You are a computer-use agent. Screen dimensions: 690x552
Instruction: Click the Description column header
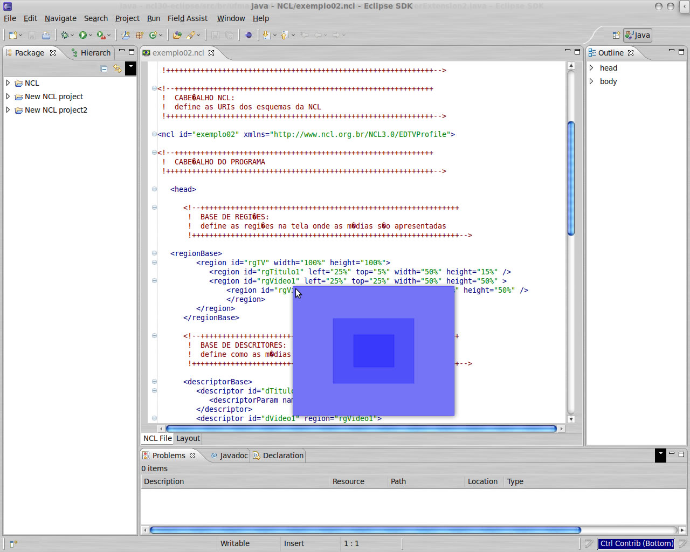164,481
